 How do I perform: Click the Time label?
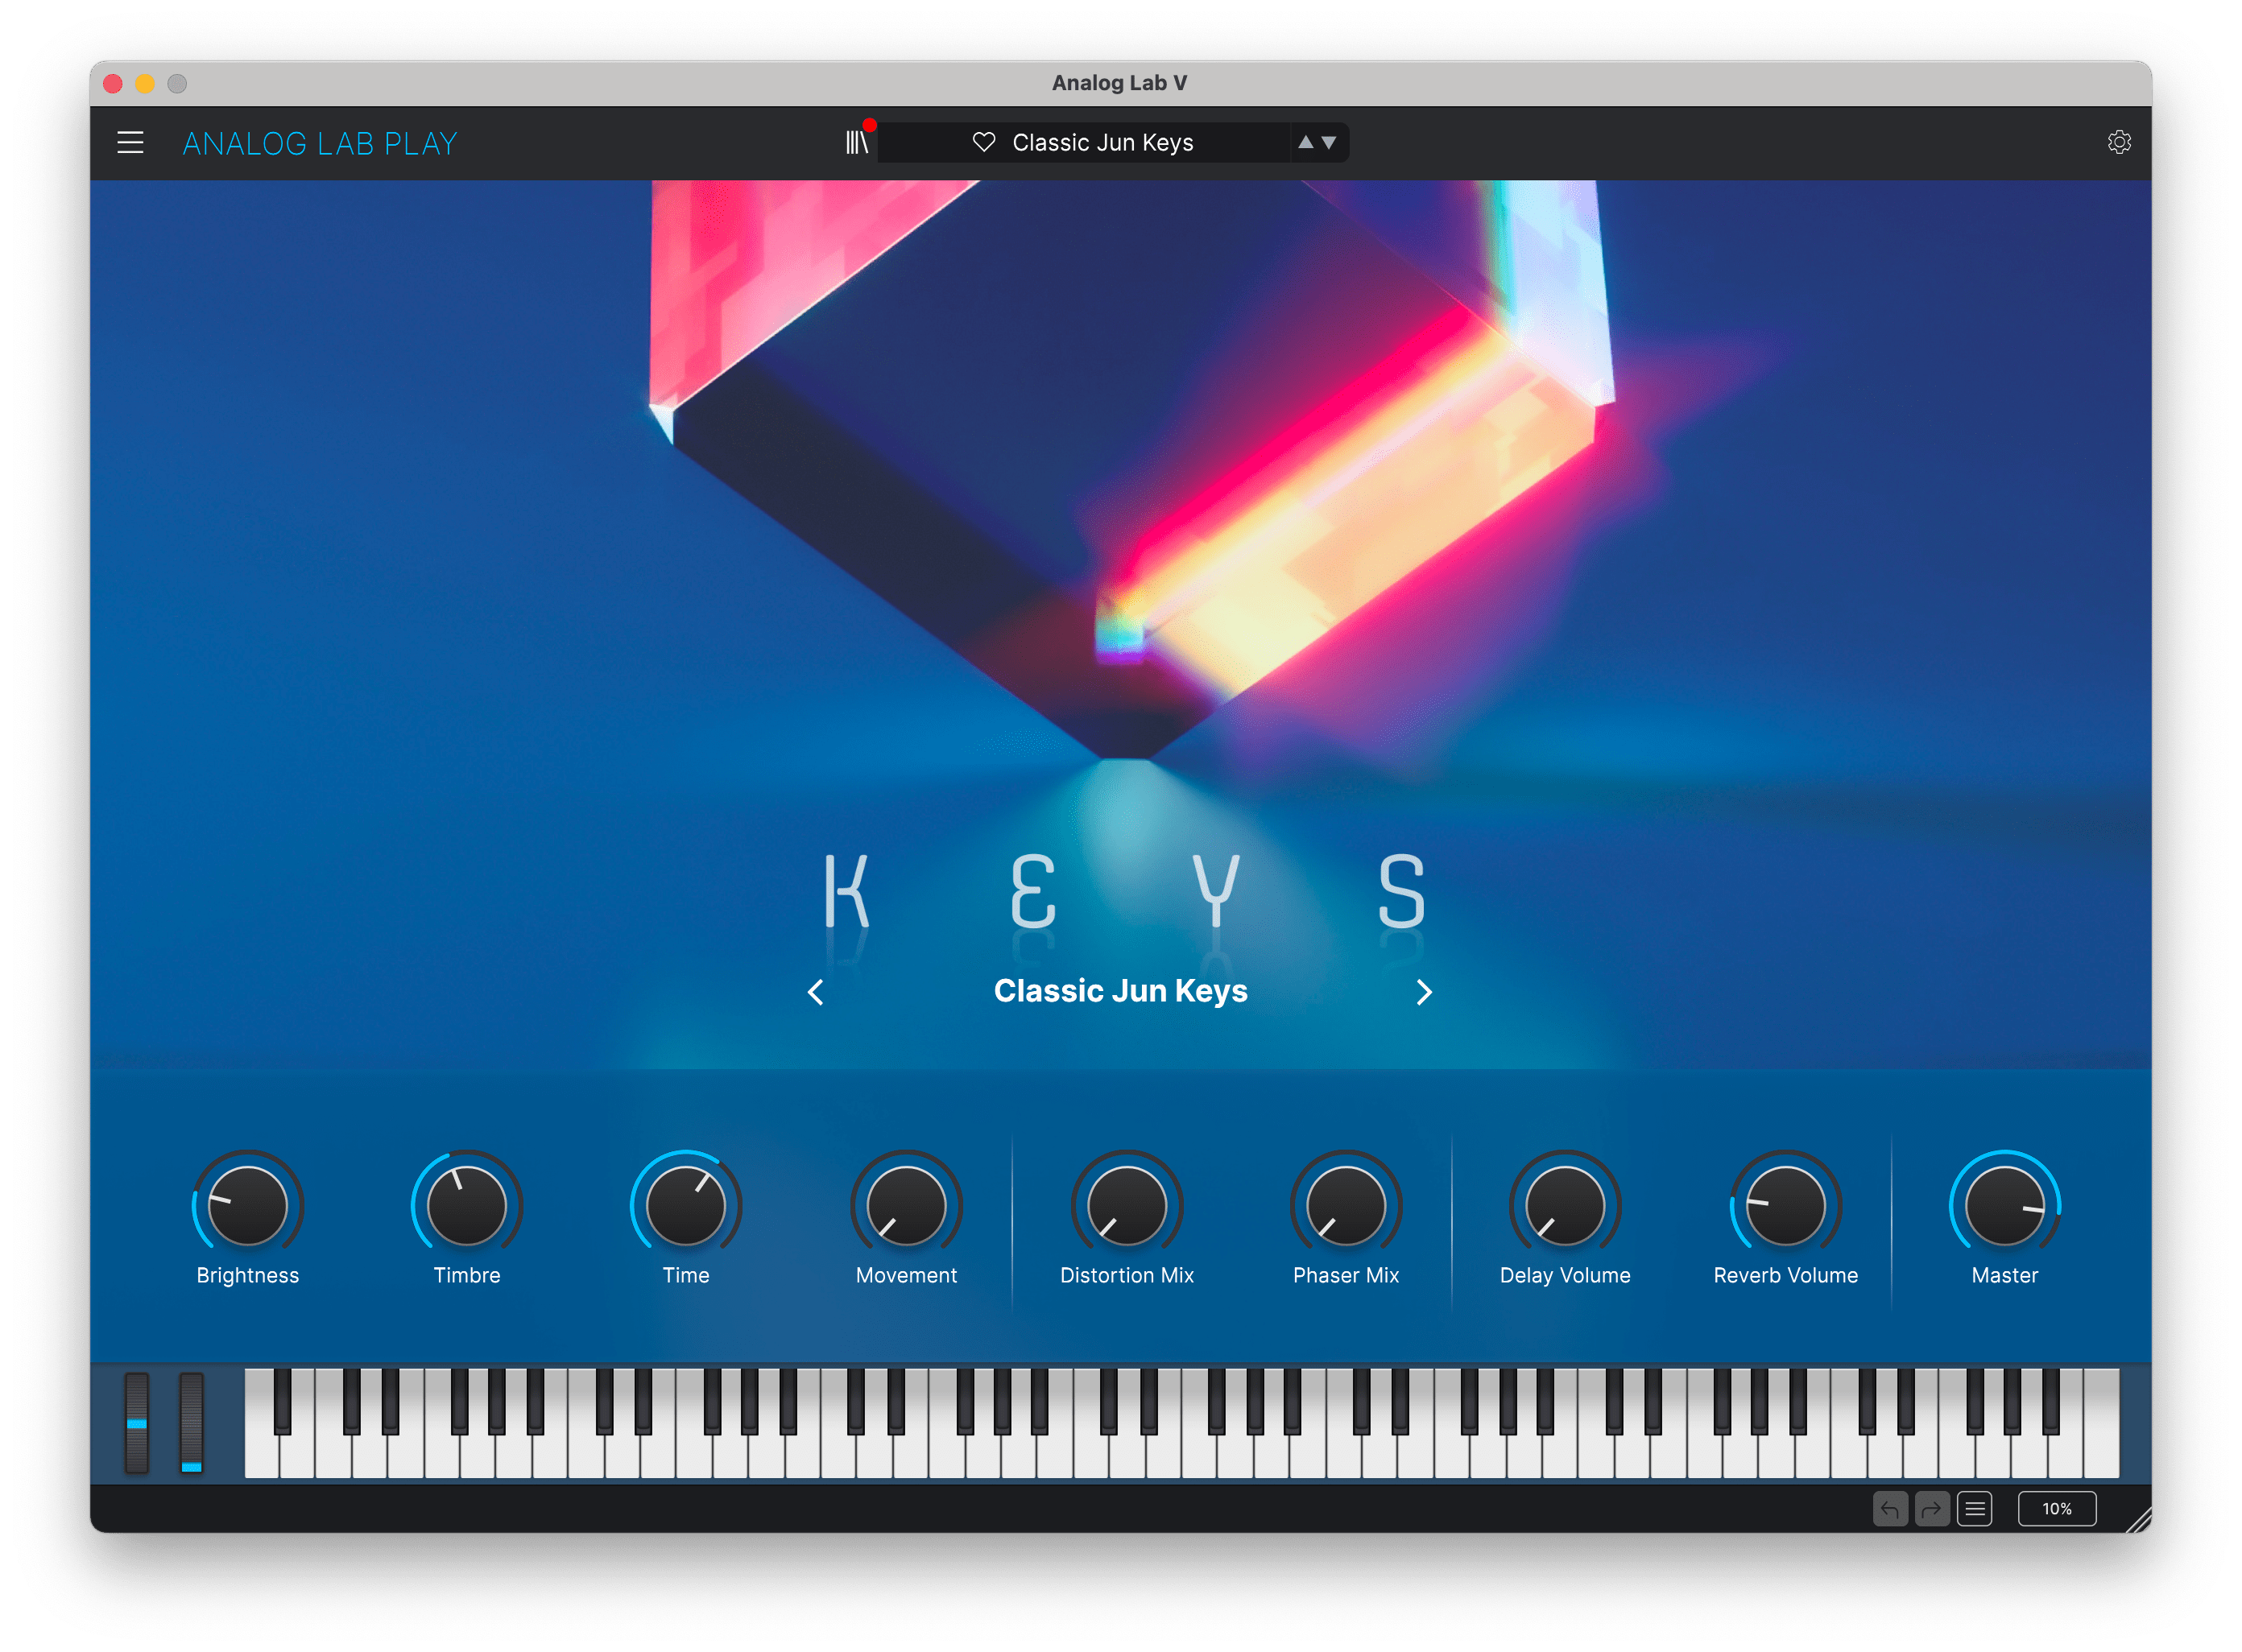[x=685, y=1275]
